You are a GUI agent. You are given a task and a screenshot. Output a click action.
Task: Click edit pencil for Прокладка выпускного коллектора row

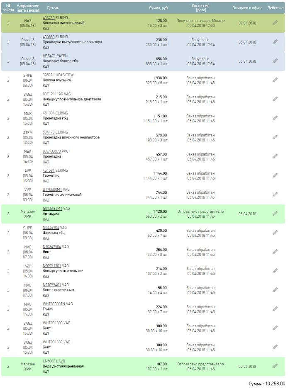(275, 42)
